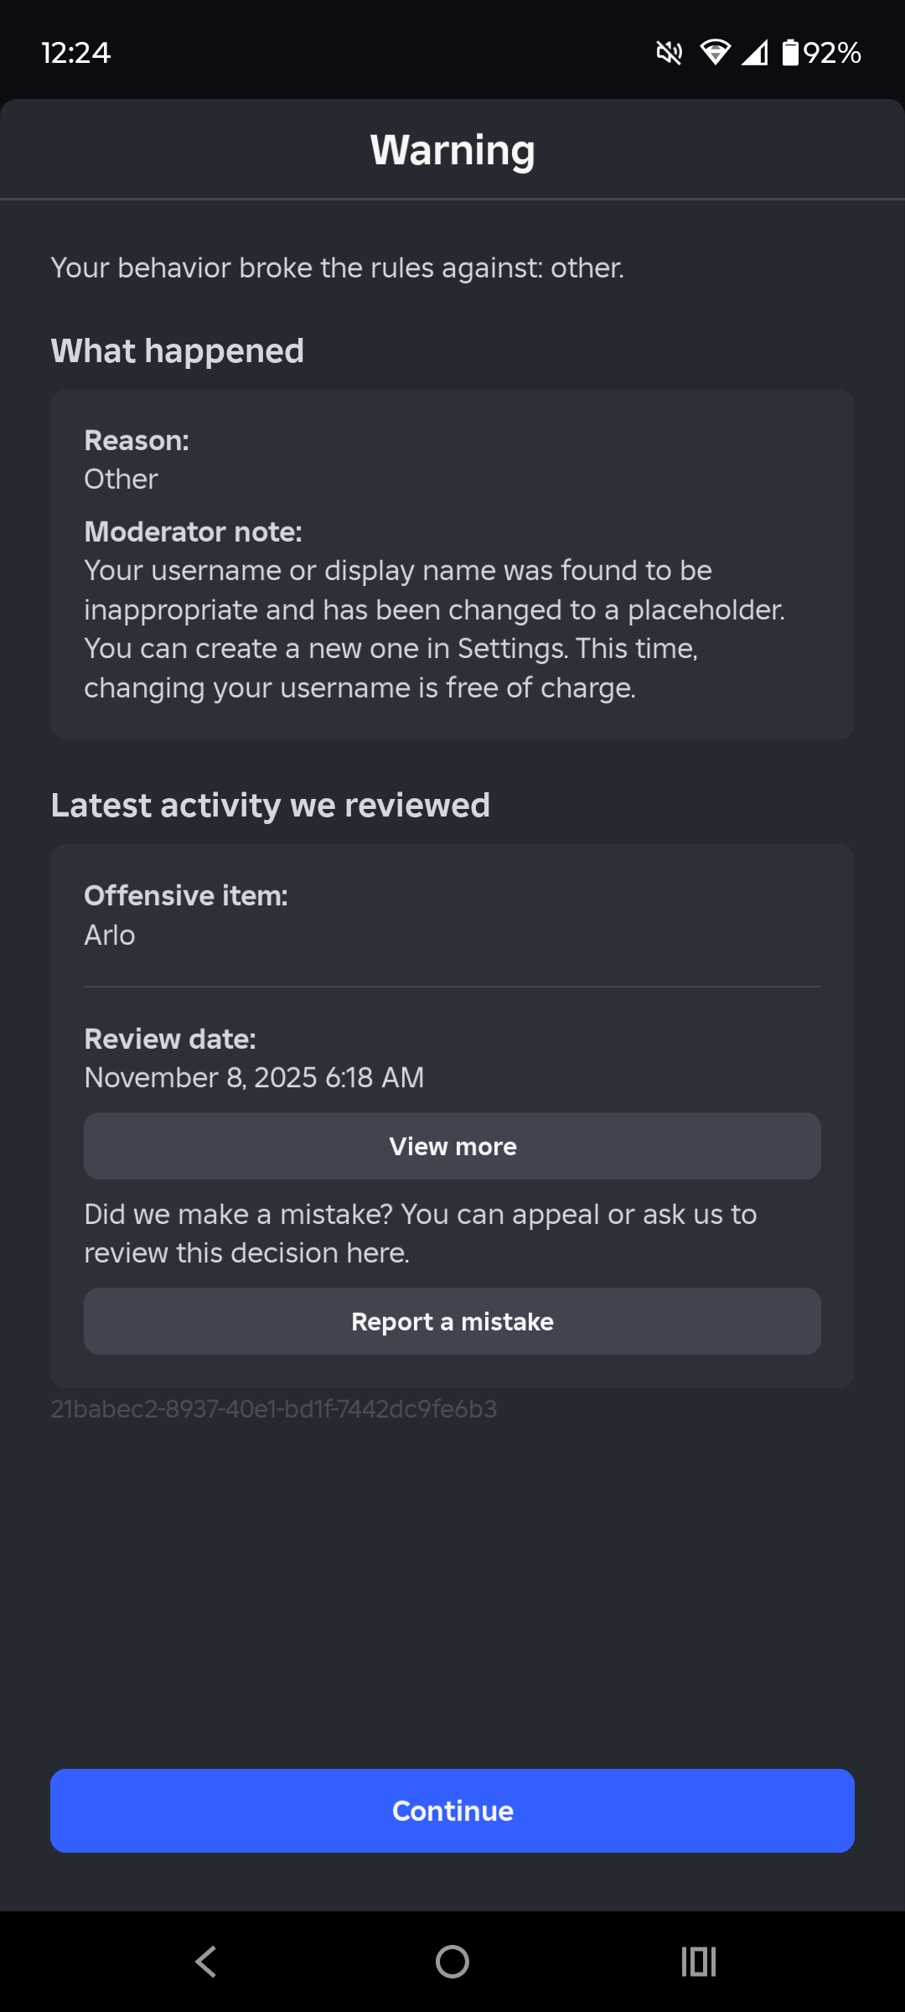Tap the review date November 8, 2025

point(254,1077)
